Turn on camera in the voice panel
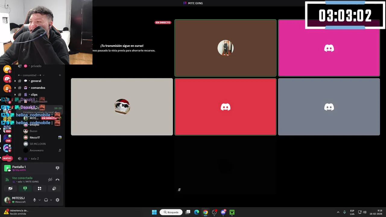The width and height of the screenshot is (386, 217). coord(11,188)
